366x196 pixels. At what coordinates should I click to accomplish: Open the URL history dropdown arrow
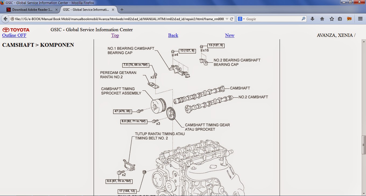[x=227, y=19]
